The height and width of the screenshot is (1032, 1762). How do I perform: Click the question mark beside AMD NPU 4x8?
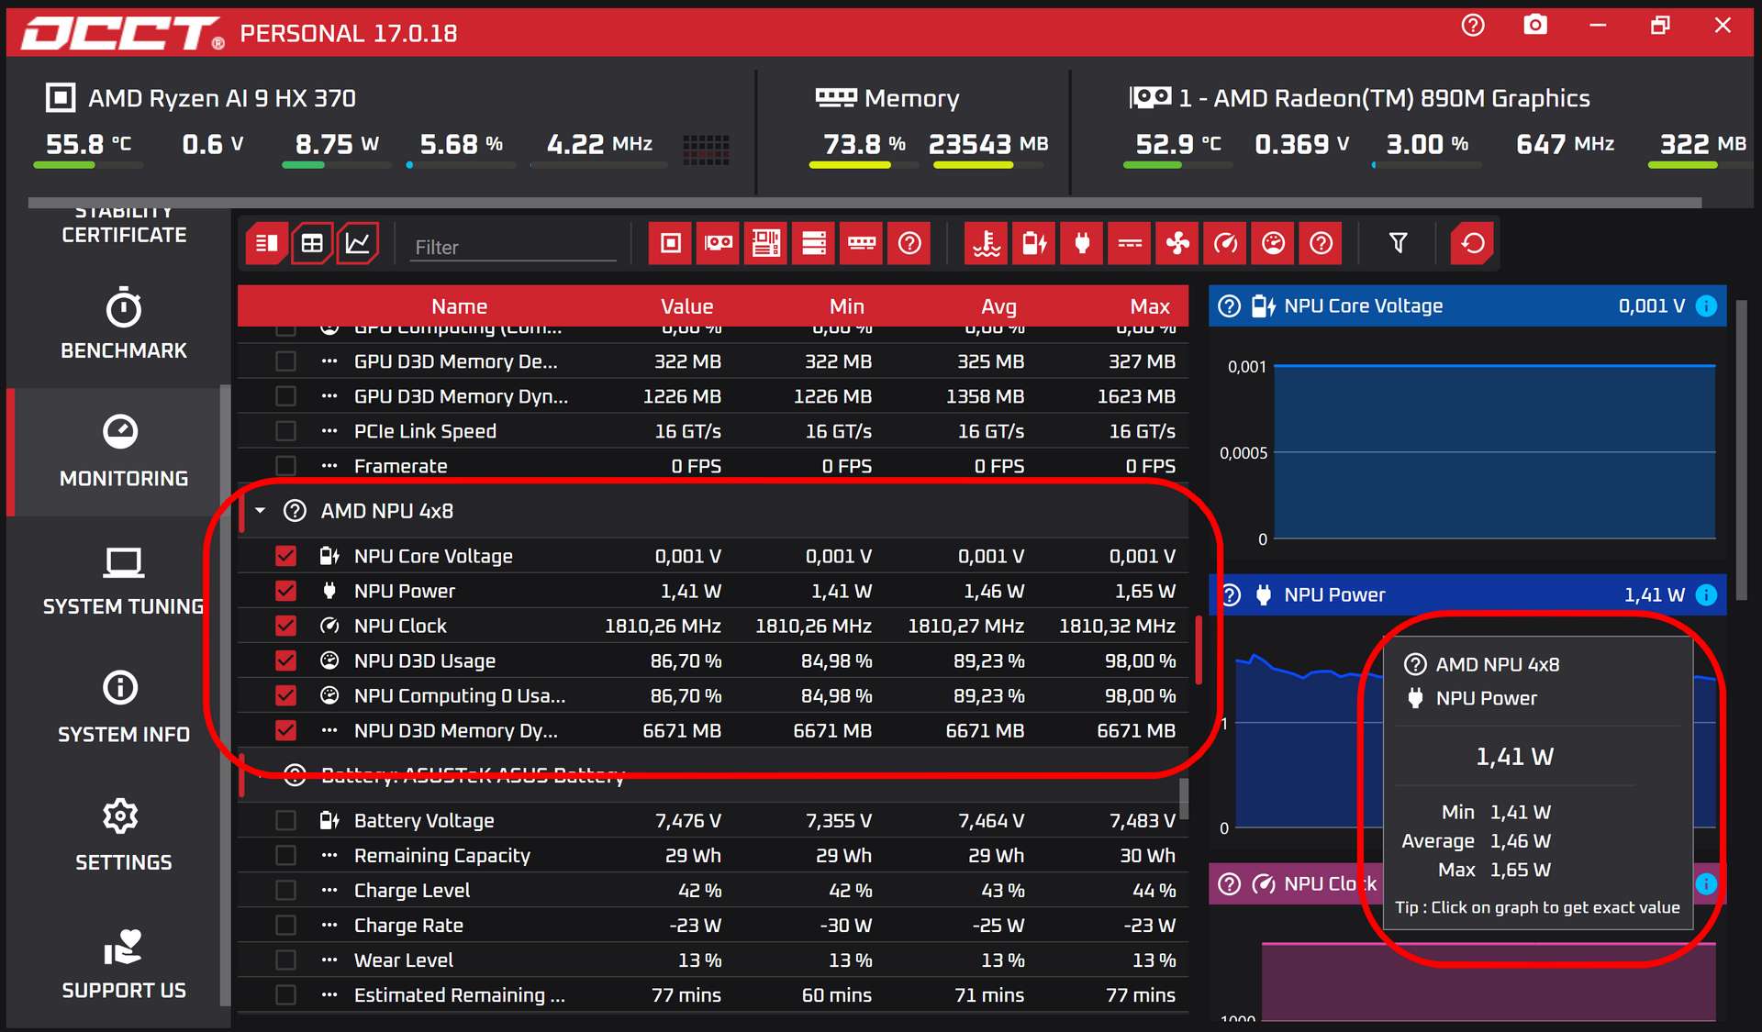coord(295,511)
